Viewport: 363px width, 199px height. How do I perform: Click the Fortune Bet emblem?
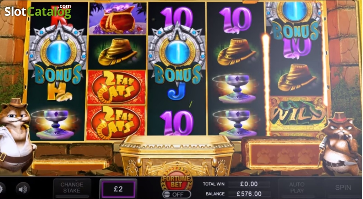coord(177,181)
